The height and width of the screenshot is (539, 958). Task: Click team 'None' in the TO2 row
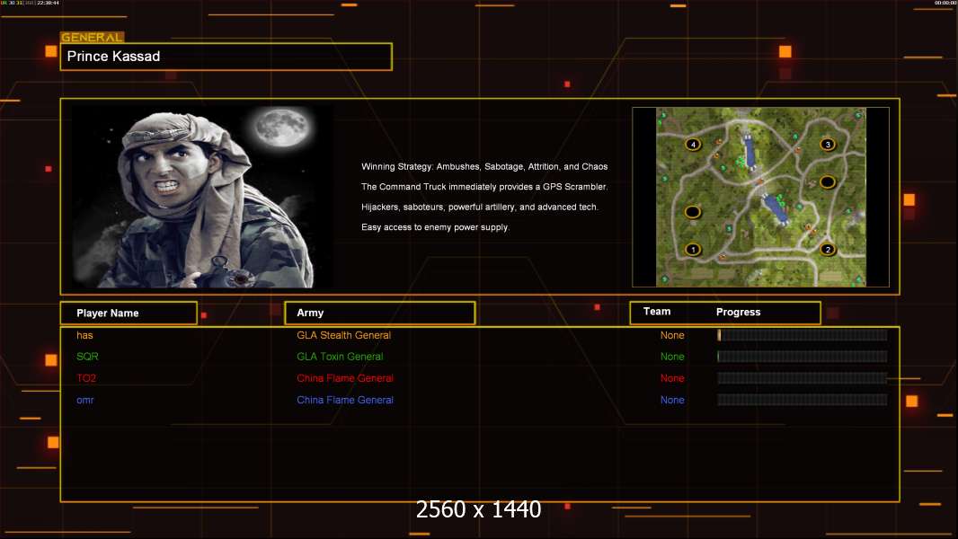[672, 378]
